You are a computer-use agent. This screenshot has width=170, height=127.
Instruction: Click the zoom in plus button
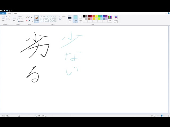click(169, 116)
